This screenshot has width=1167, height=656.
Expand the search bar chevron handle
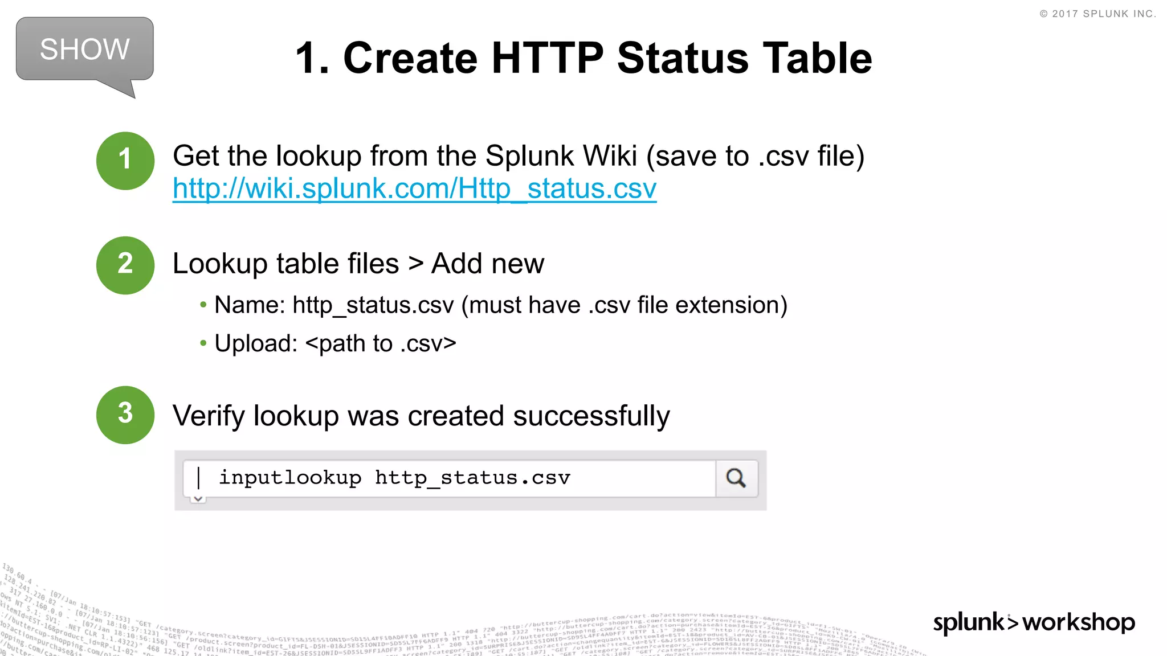[198, 499]
